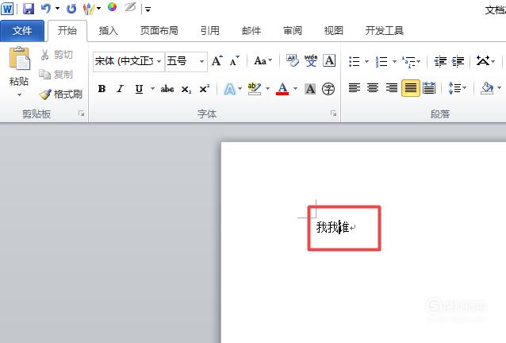Toggle Justify alignment highlighted button

click(411, 88)
